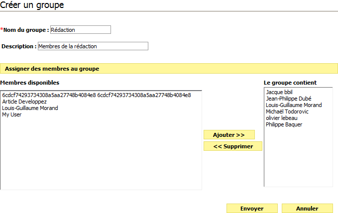Image resolution: width=338 pixels, height=213 pixels.
Task: Select olivier lebeau in the group list
Action: pos(282,118)
